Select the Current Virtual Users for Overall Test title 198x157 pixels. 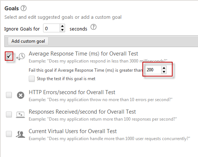click(x=73, y=131)
